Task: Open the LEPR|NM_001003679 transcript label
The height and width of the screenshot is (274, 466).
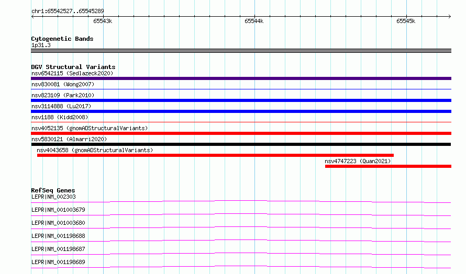Action: tap(58, 210)
